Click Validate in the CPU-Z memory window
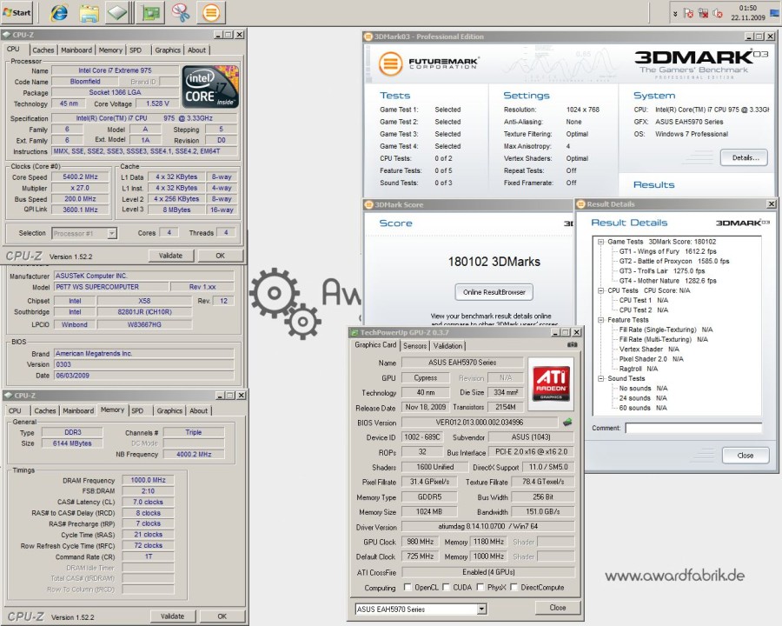Screen dimensions: 782x626 pyautogui.click(x=173, y=616)
